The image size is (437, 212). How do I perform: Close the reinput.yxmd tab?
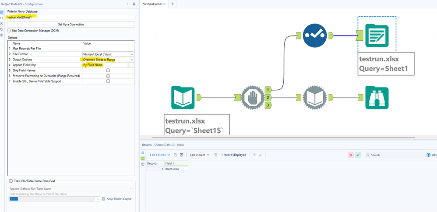point(165,4)
